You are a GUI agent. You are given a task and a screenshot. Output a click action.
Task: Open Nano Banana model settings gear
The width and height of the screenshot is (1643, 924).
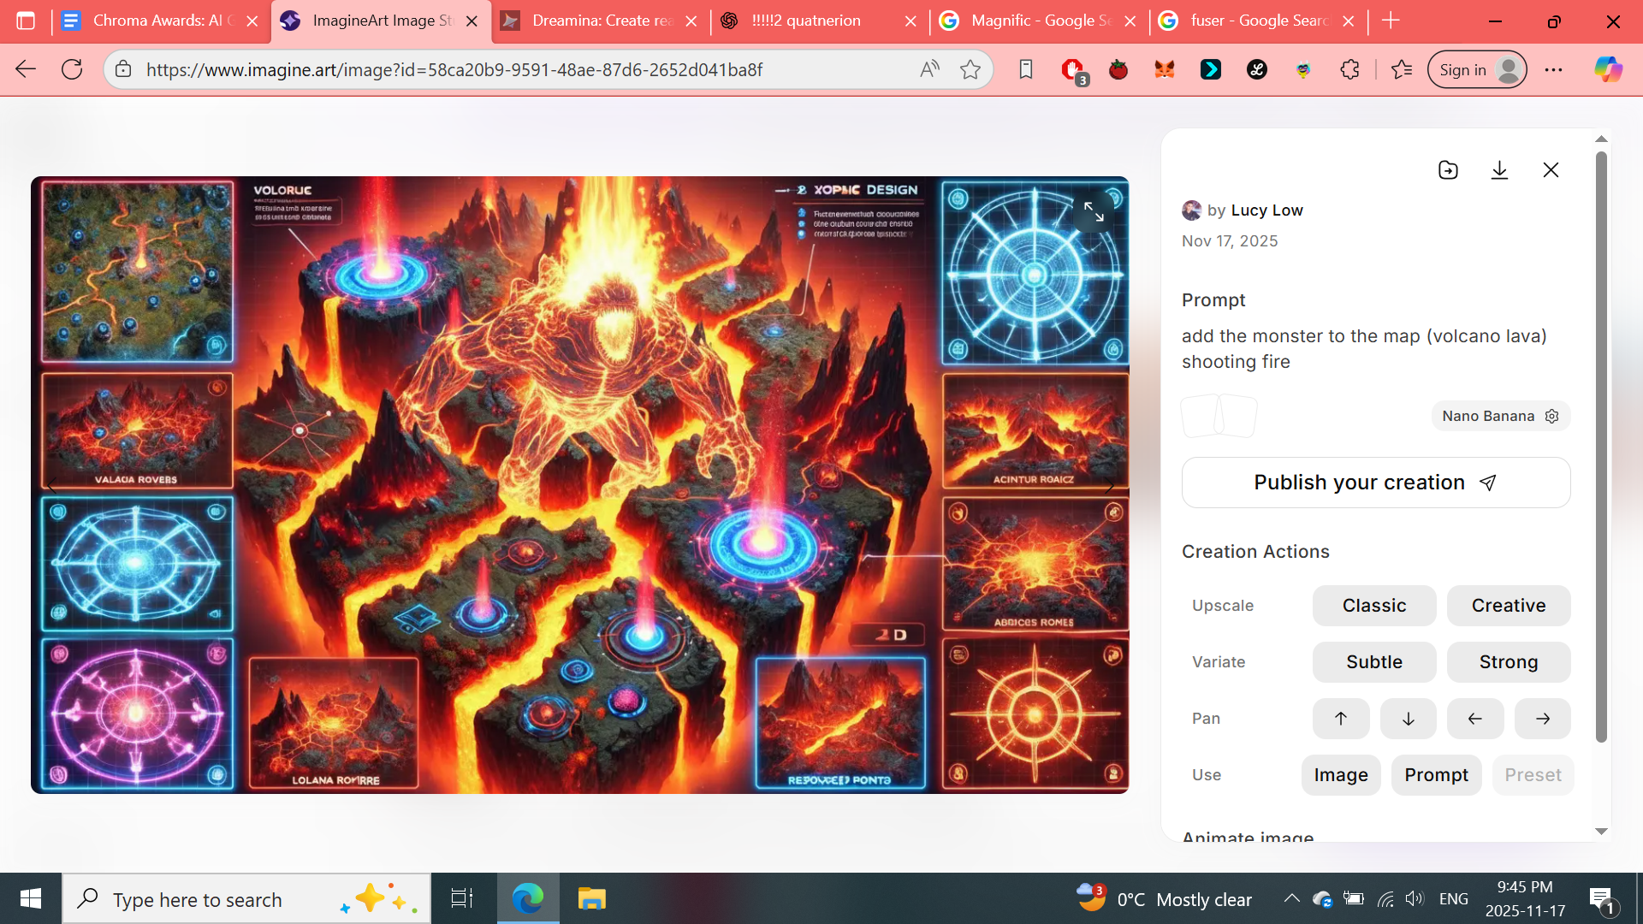(x=1551, y=416)
